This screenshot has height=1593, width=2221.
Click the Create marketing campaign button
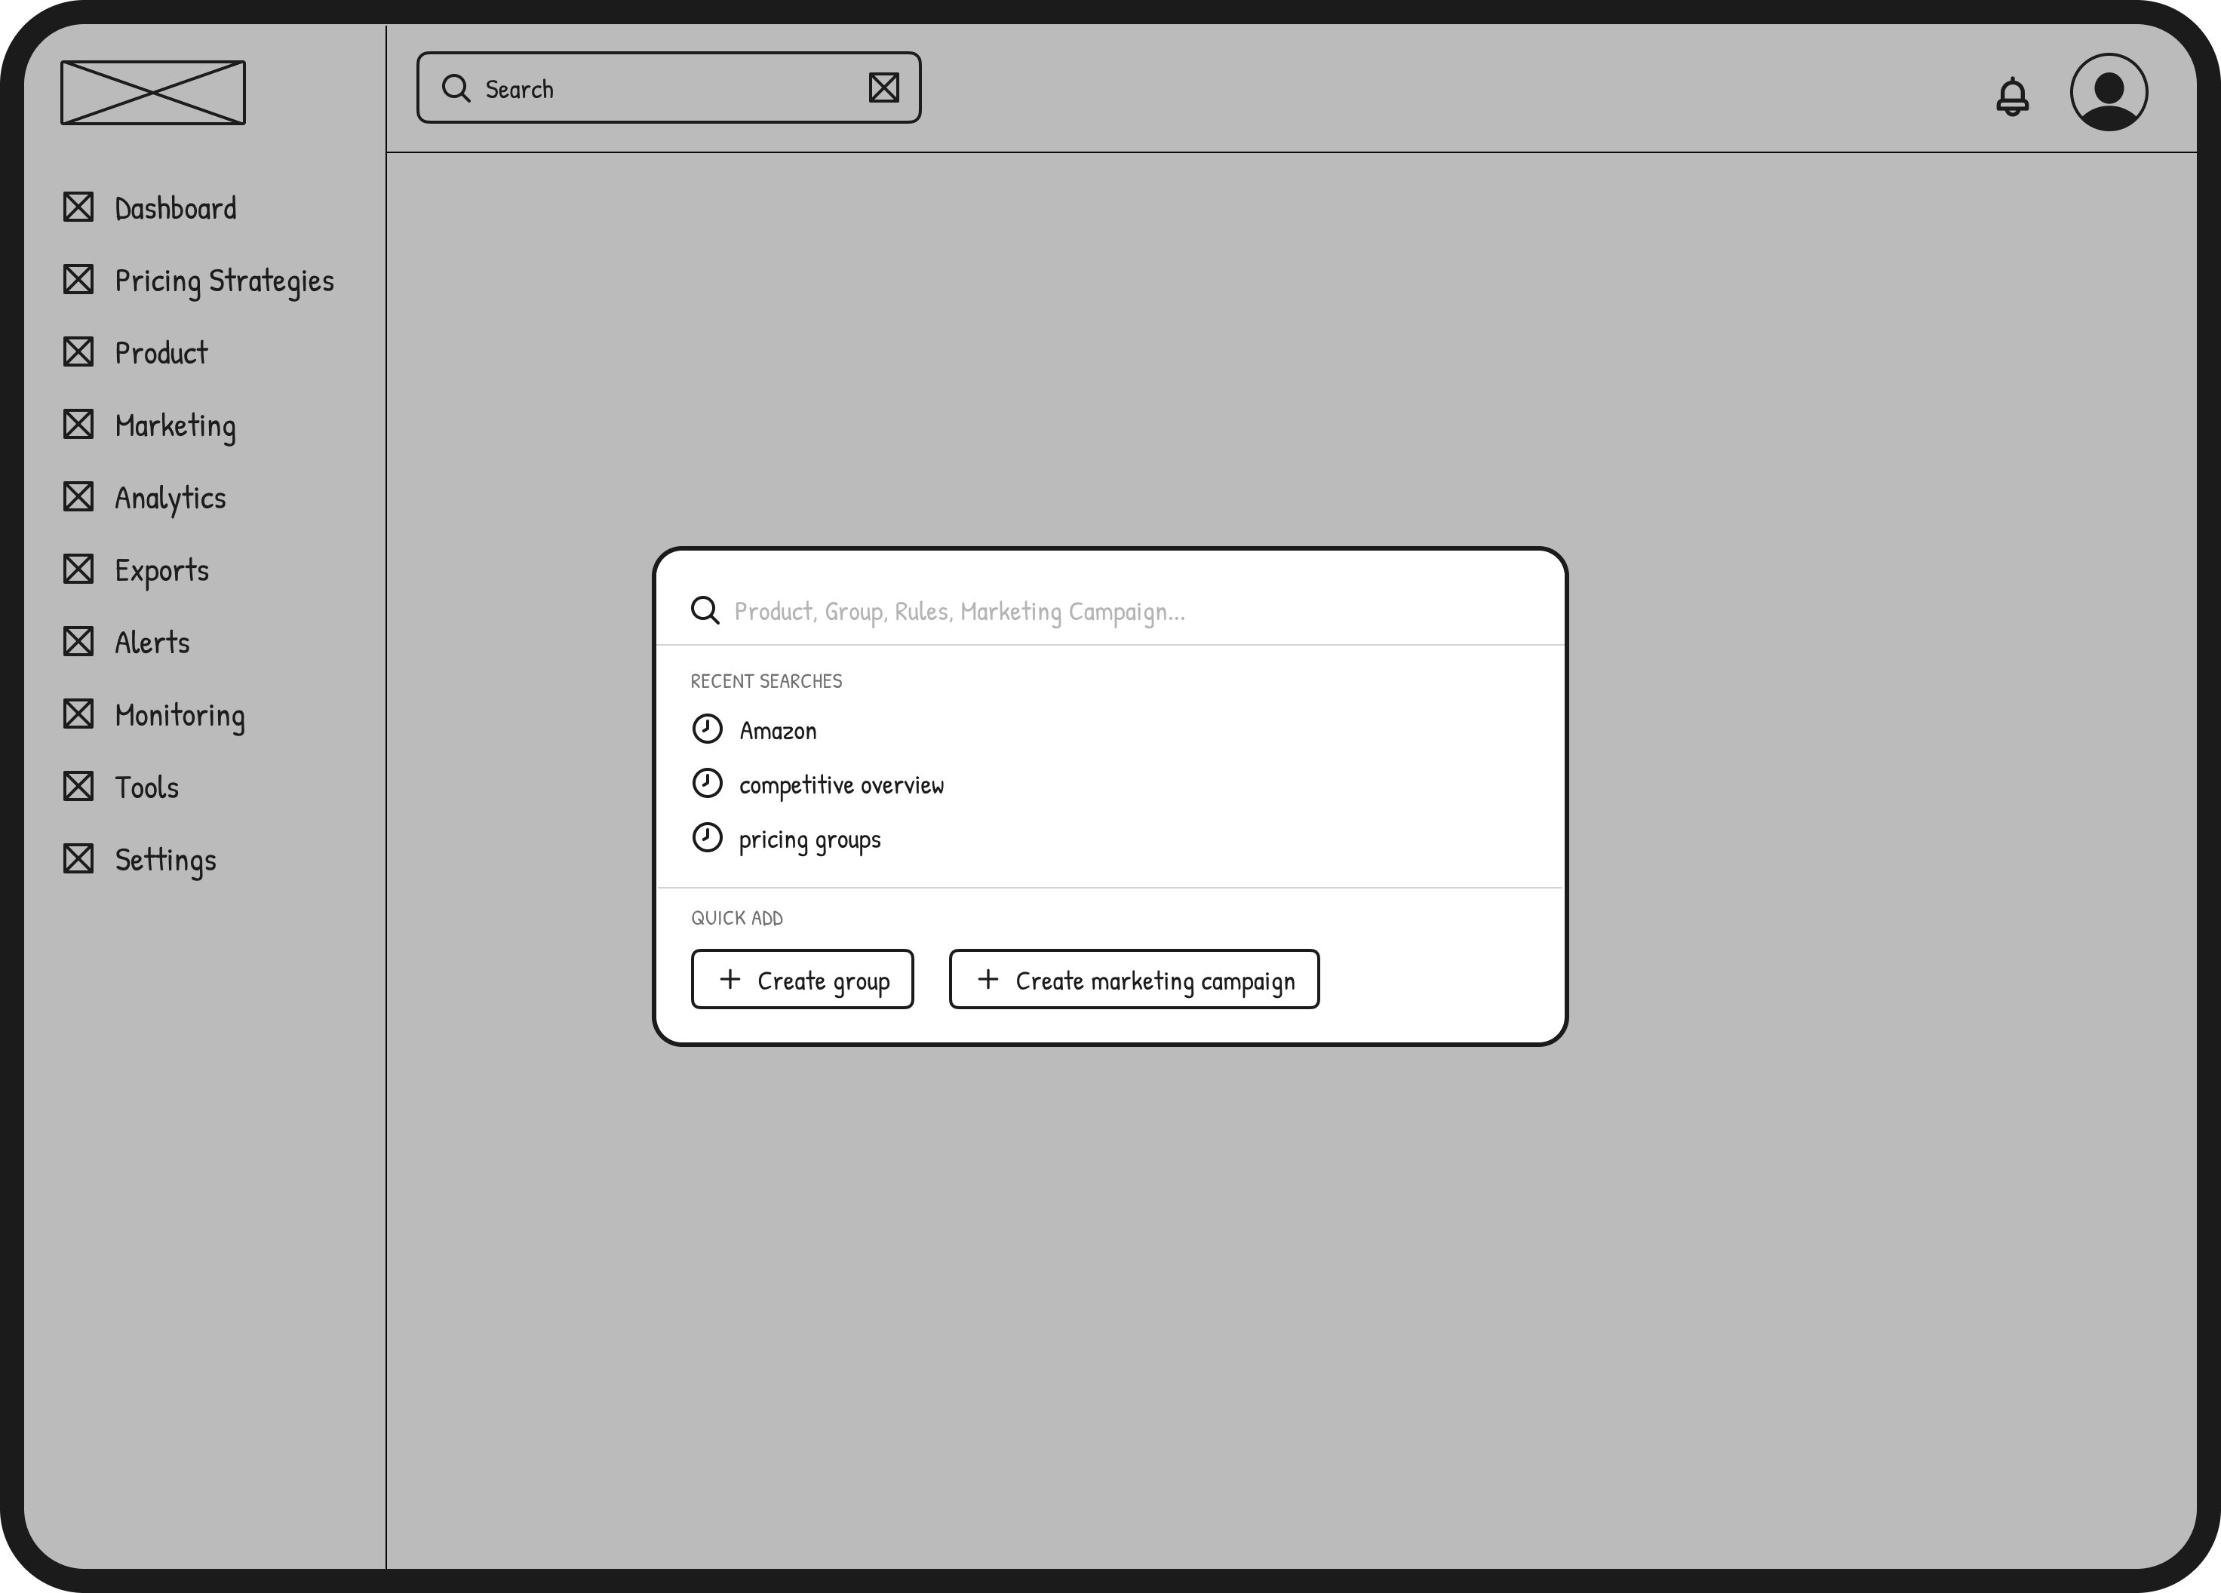pyautogui.click(x=1134, y=979)
